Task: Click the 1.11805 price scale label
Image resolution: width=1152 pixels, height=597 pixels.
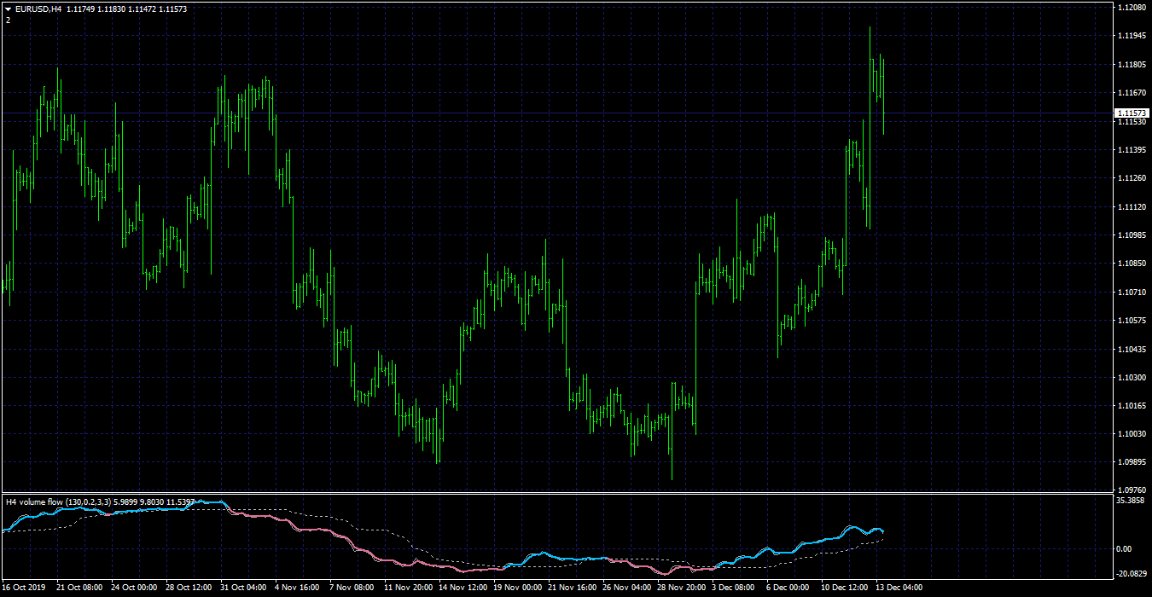Action: pyautogui.click(x=1131, y=64)
